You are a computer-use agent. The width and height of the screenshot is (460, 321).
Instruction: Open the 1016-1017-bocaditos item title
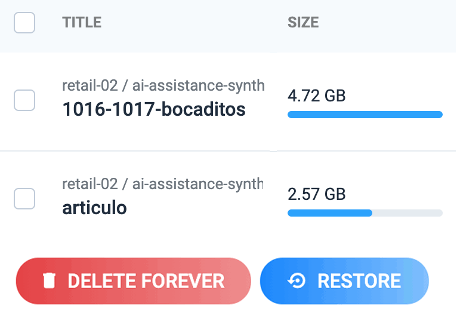coord(154,109)
